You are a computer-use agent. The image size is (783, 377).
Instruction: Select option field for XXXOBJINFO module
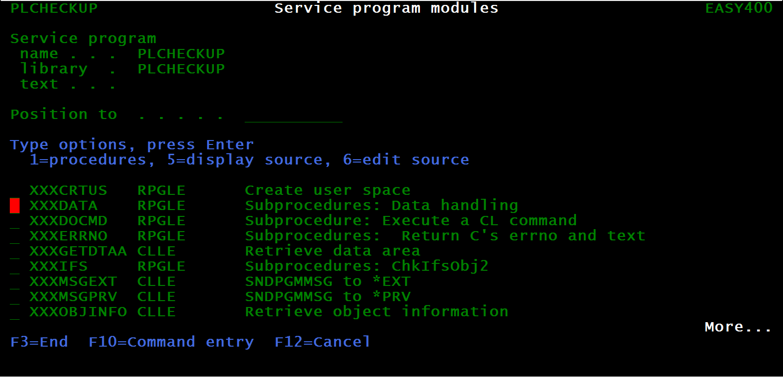click(15, 312)
